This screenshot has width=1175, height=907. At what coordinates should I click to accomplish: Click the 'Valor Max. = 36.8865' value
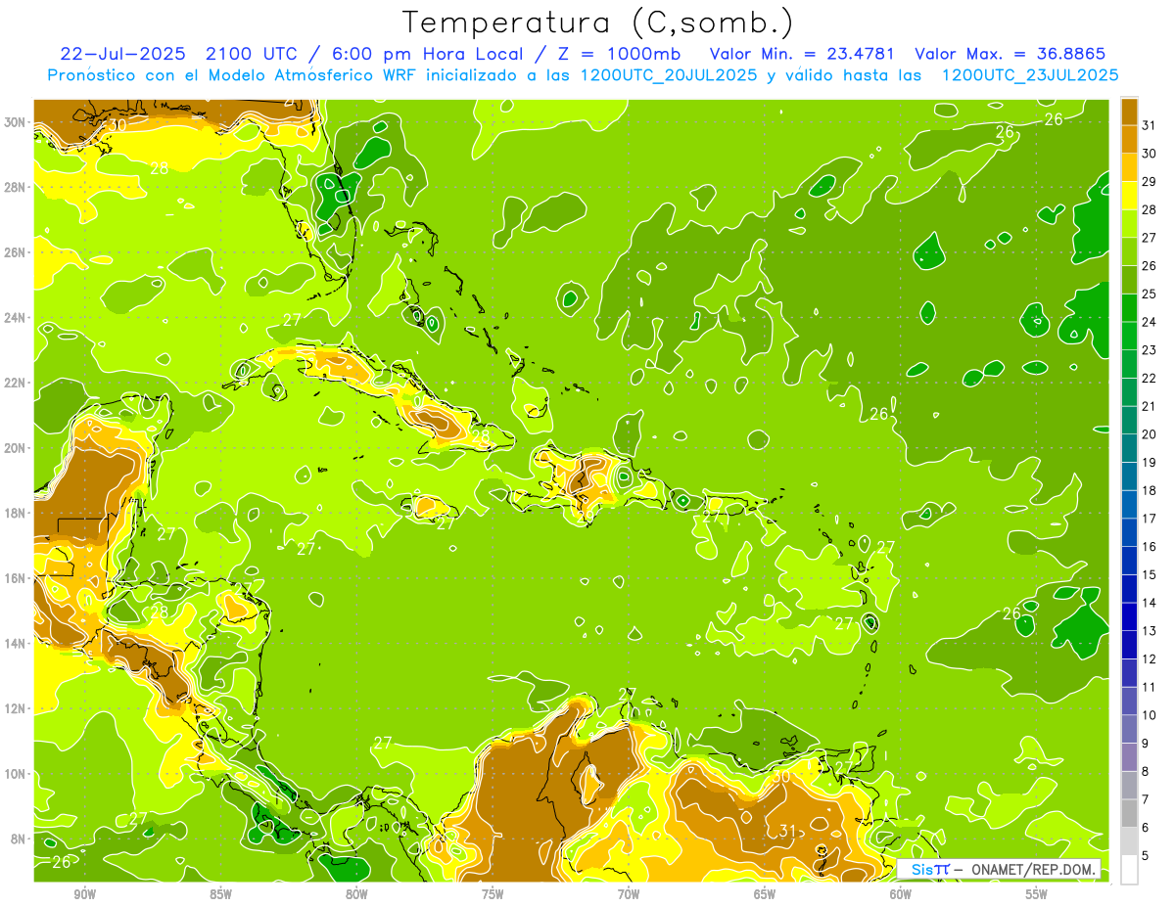tap(1010, 54)
